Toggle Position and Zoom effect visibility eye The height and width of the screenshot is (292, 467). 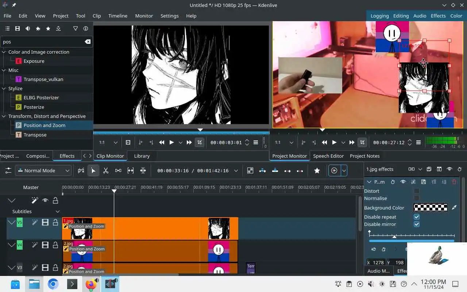[403, 181]
